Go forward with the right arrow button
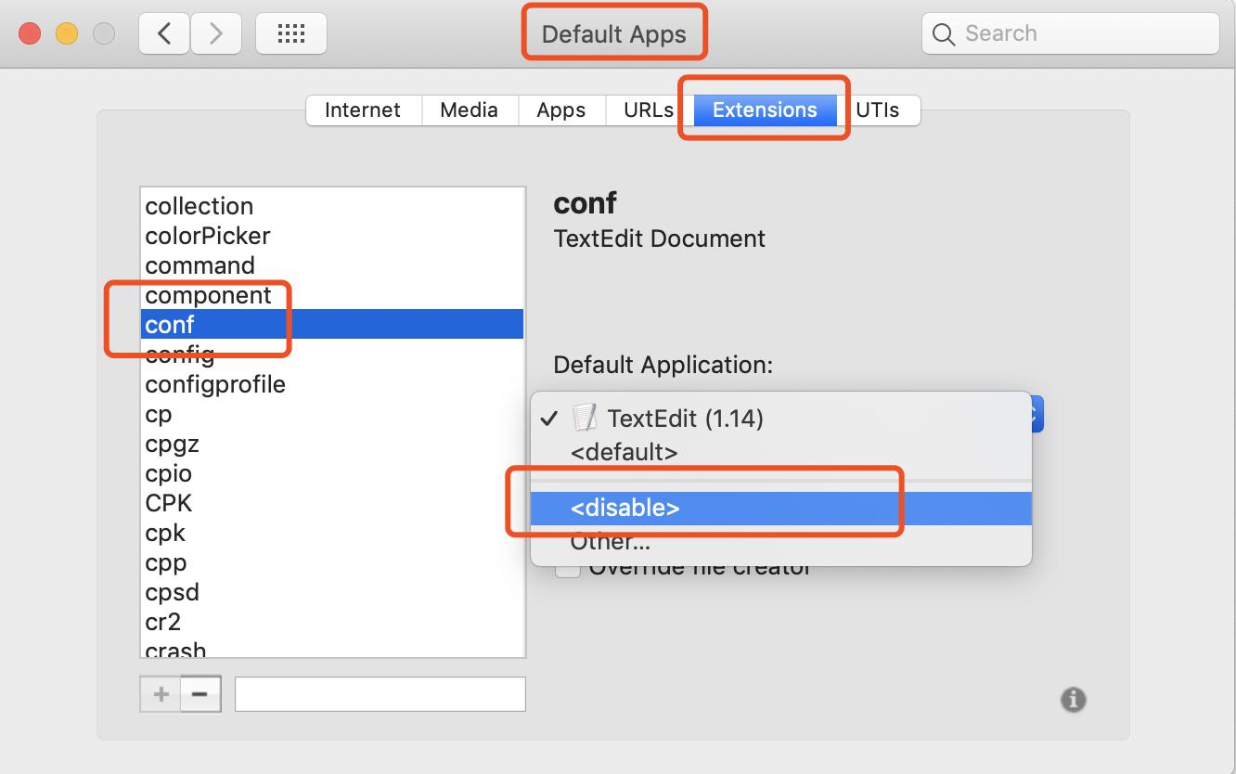1236x774 pixels. pos(216,34)
